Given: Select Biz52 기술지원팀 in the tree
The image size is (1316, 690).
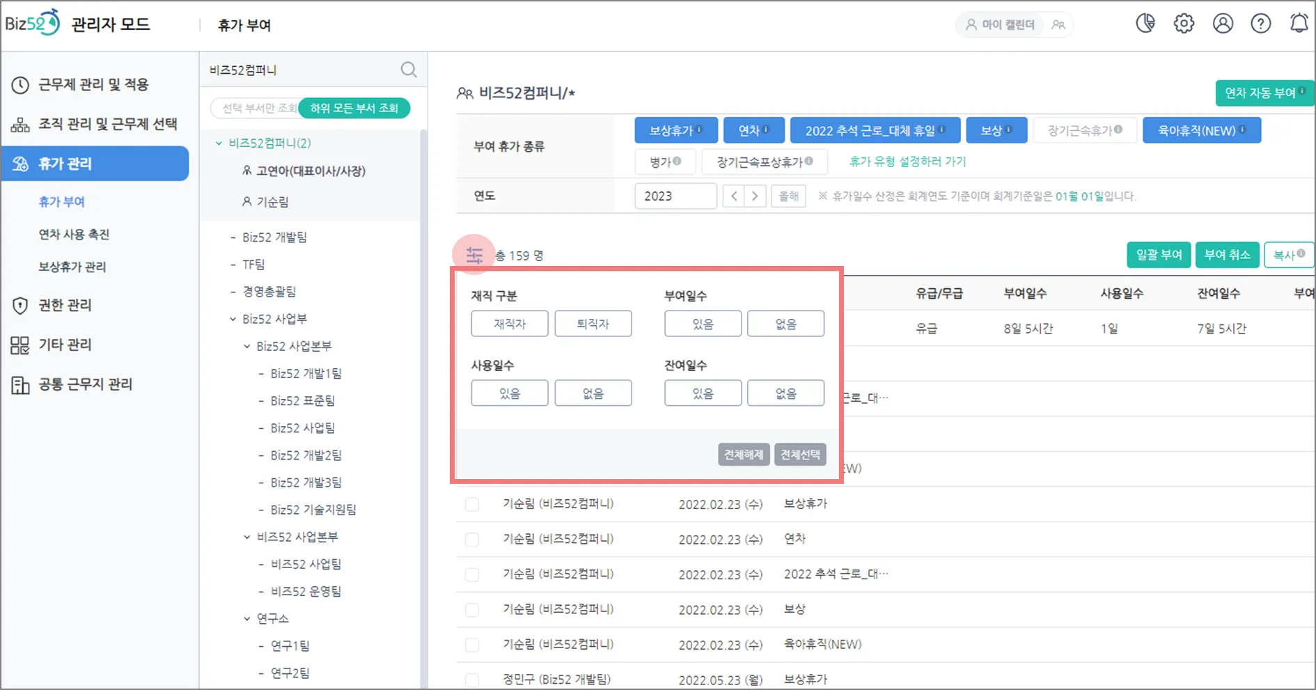Looking at the screenshot, I should [x=313, y=510].
